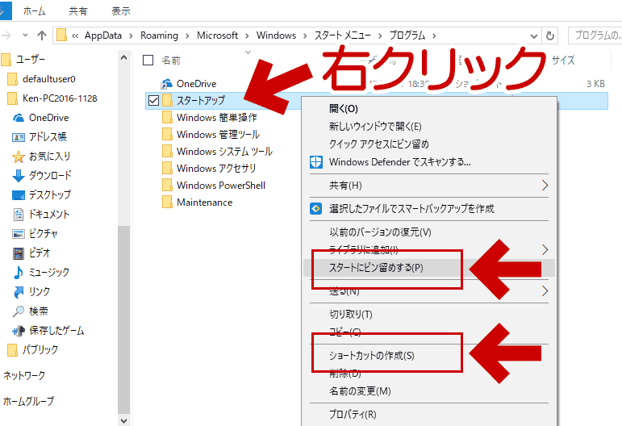Expand the chevron after Windows in the path
Screen dimensions: 622x426
[x=305, y=35]
